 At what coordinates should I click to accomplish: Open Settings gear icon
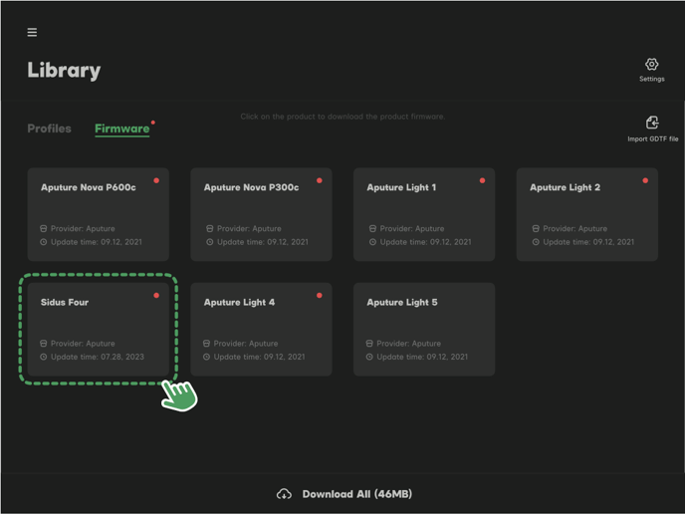[x=651, y=65]
